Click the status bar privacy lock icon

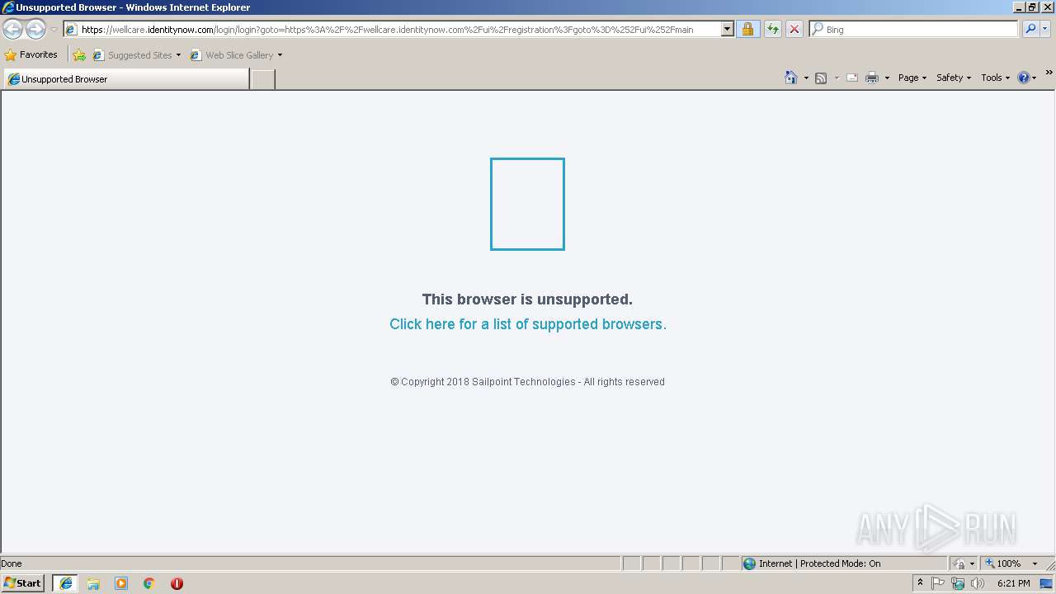[x=959, y=563]
